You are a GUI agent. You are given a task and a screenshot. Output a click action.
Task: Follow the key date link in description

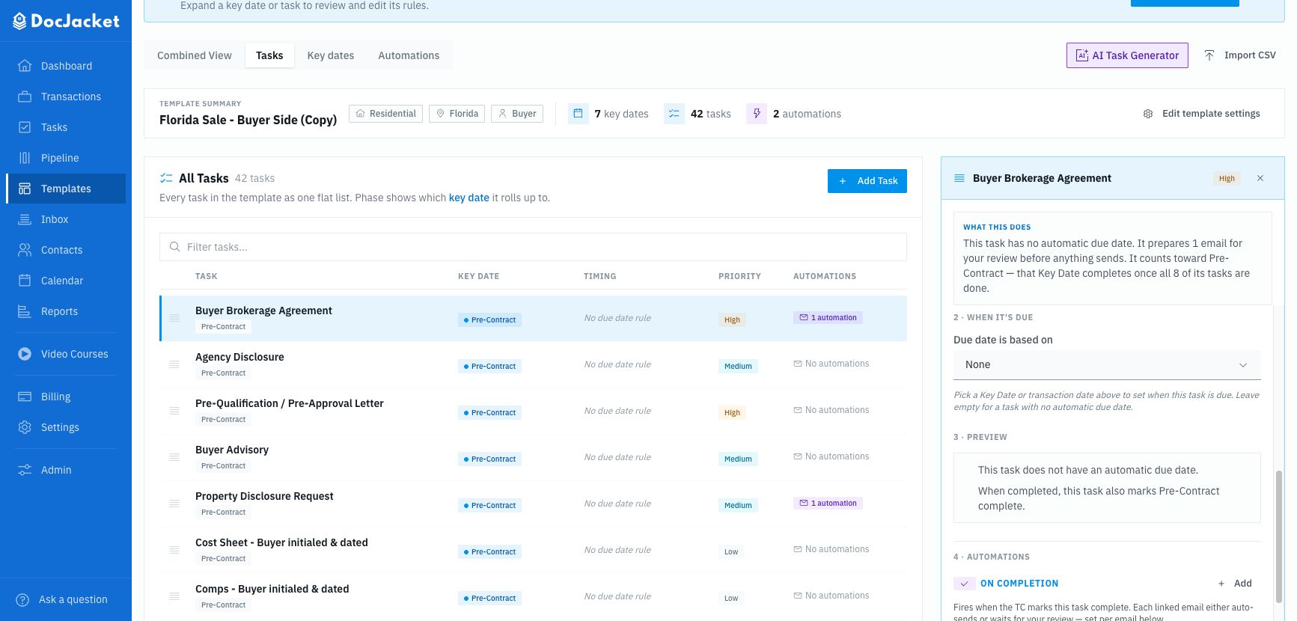pos(469,198)
